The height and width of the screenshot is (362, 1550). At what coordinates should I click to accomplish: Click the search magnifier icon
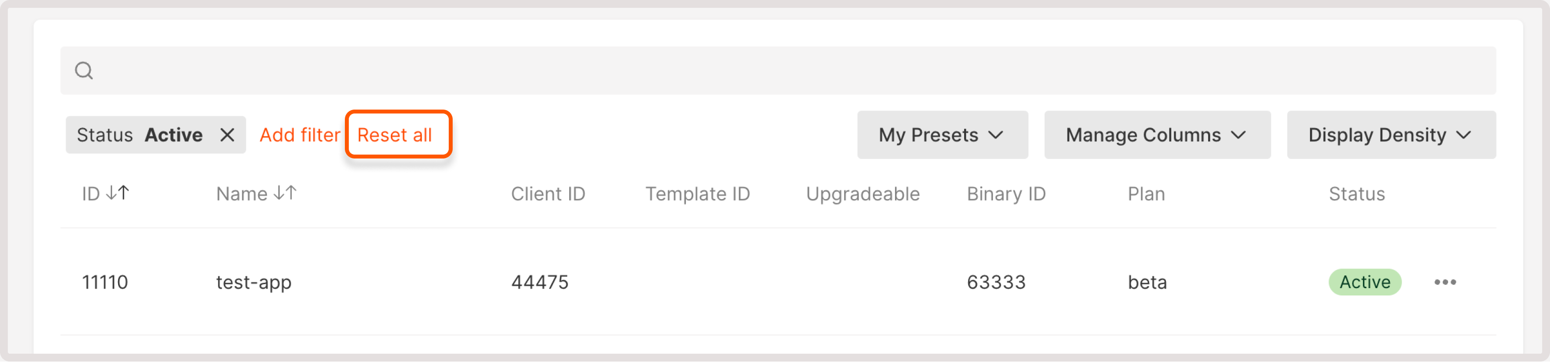pos(84,70)
